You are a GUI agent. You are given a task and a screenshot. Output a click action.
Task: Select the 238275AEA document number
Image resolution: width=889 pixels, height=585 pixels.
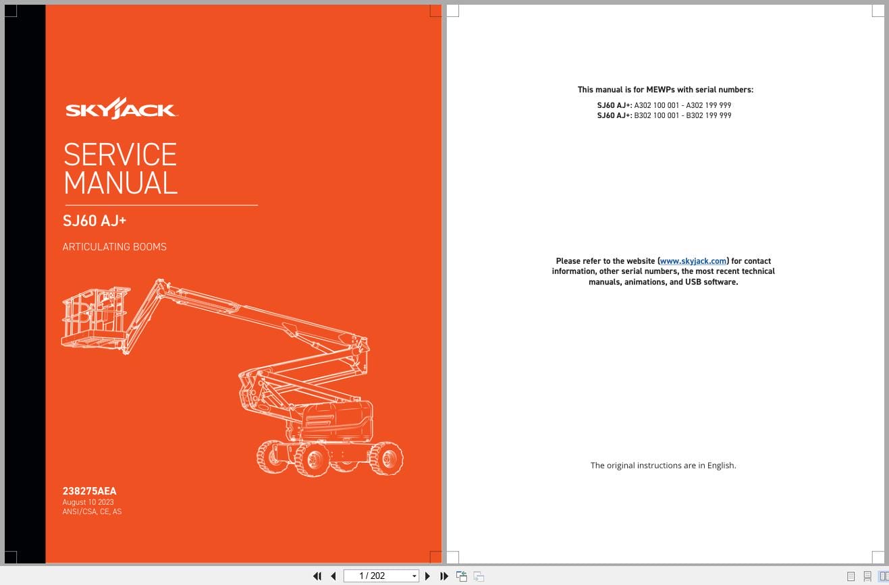[x=89, y=491]
